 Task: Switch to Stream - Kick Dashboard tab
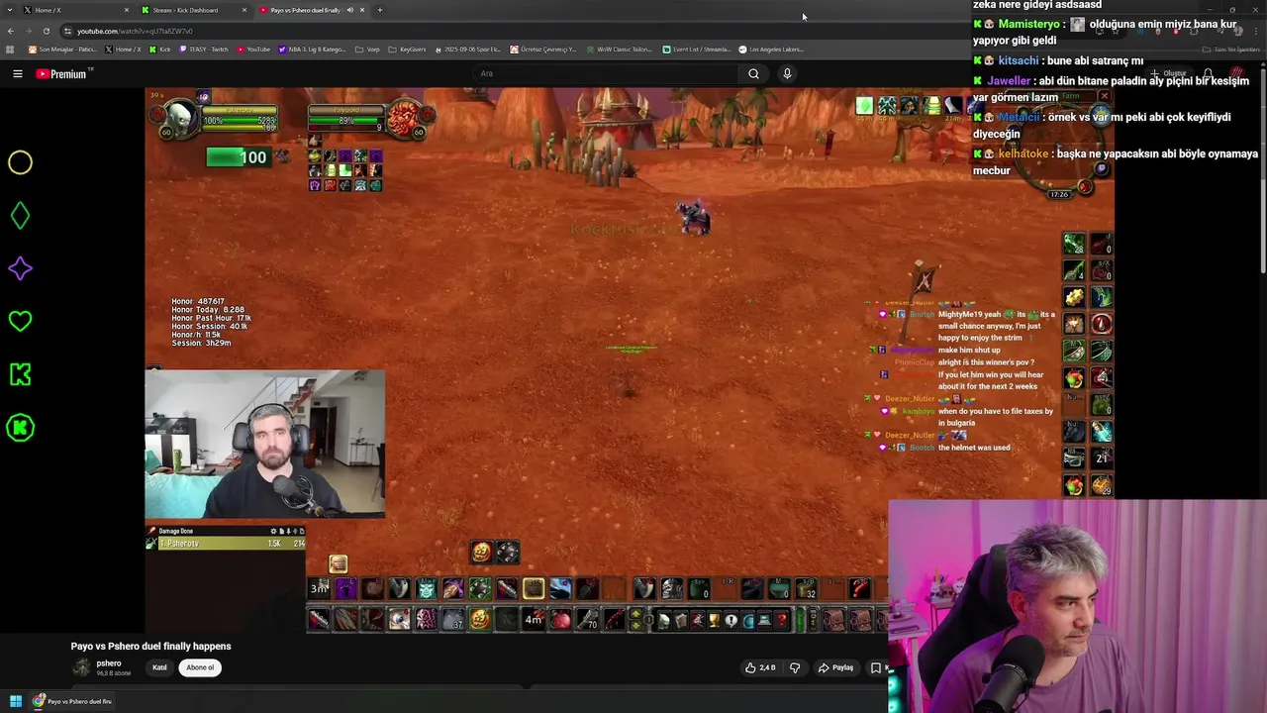pyautogui.click(x=193, y=10)
